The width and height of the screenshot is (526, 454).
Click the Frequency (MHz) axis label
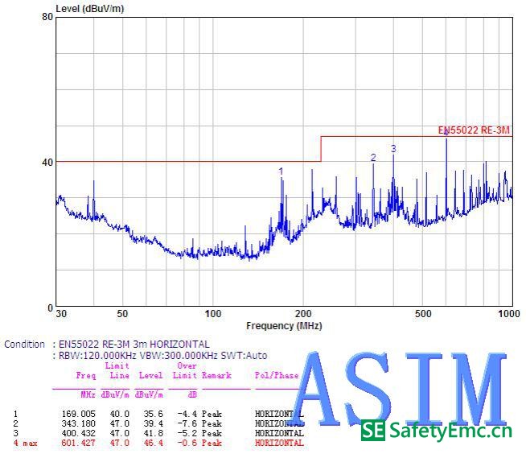[x=284, y=326]
